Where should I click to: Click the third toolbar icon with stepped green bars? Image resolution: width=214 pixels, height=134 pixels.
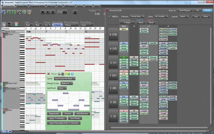point(14,12)
